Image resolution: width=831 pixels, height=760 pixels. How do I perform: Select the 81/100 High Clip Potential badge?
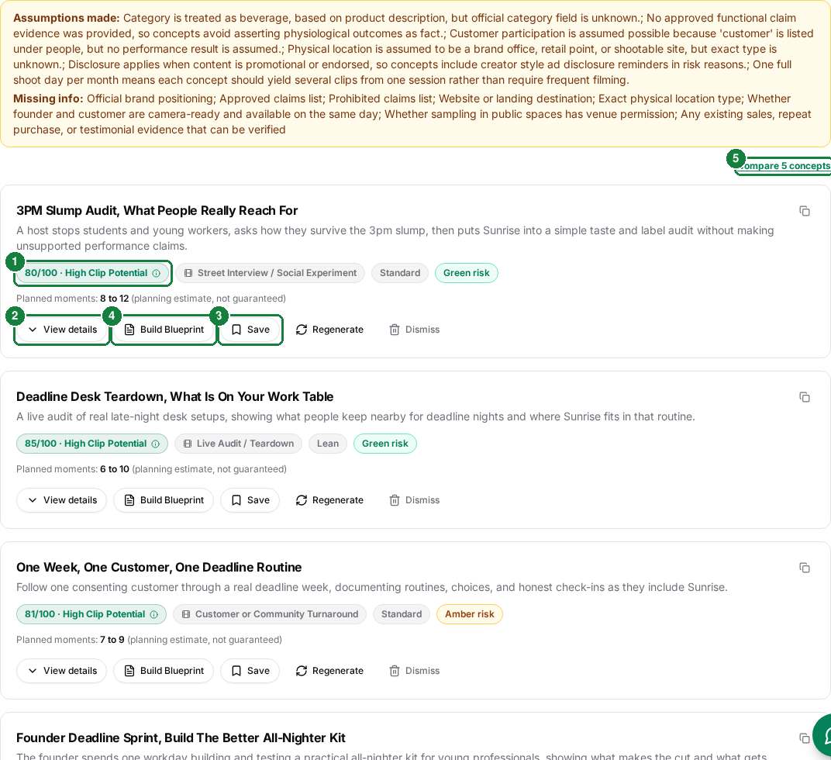click(91, 614)
